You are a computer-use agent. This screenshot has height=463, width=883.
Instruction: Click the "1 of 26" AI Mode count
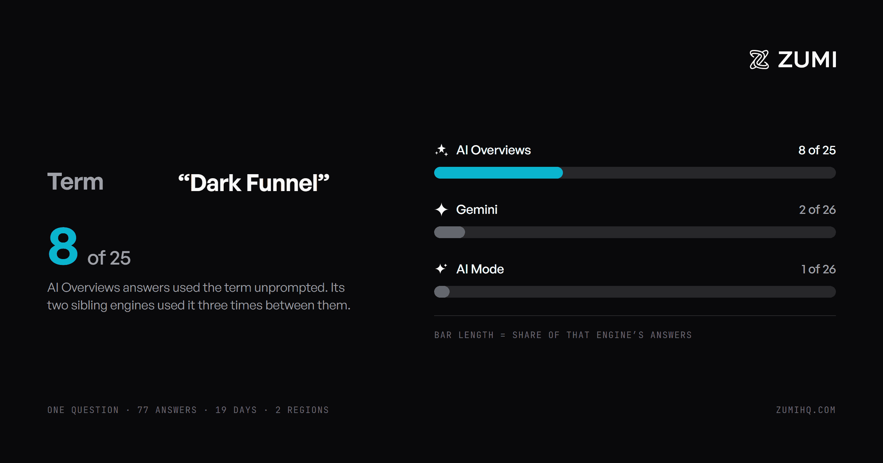(818, 269)
